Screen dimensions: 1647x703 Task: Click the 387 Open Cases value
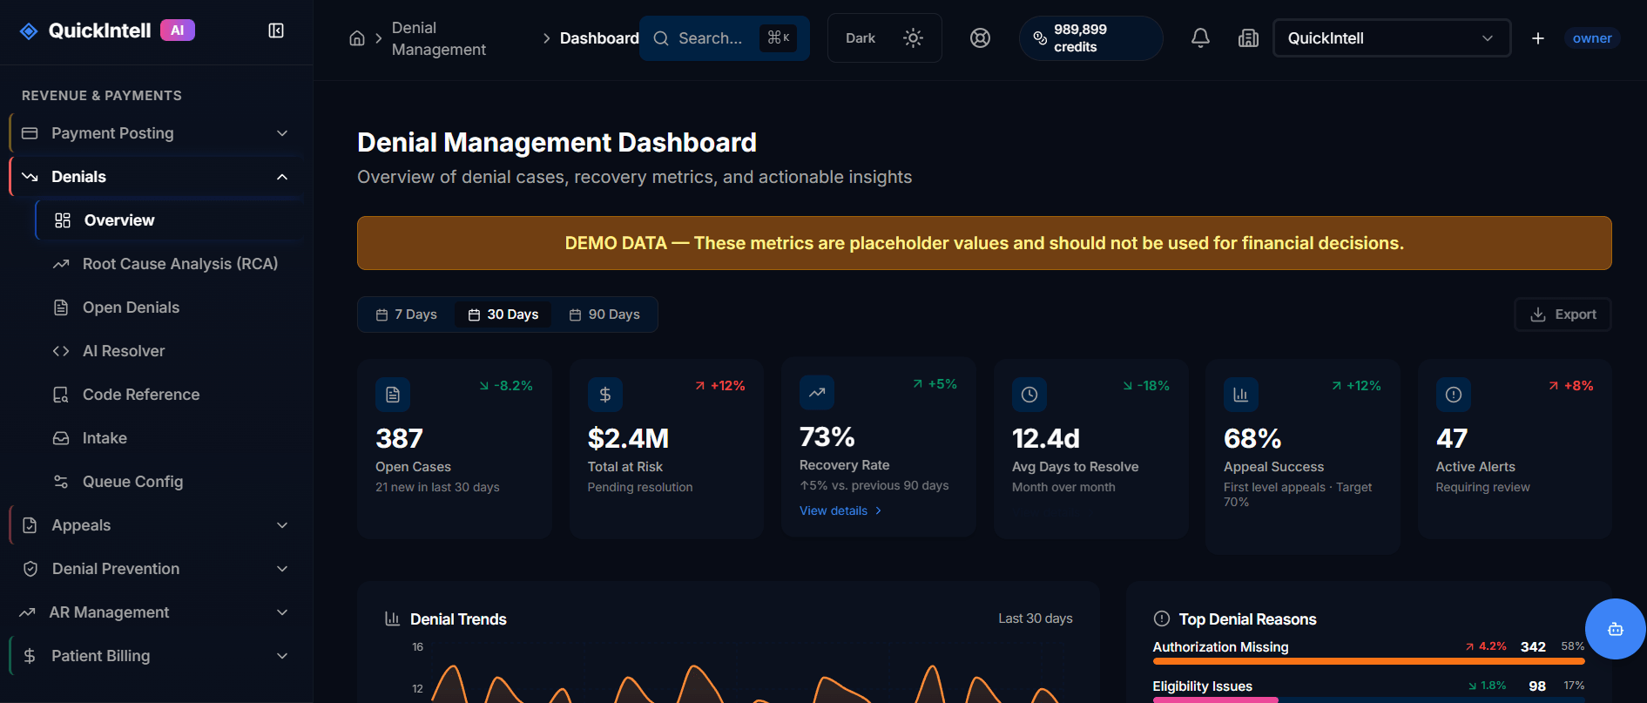click(x=399, y=438)
